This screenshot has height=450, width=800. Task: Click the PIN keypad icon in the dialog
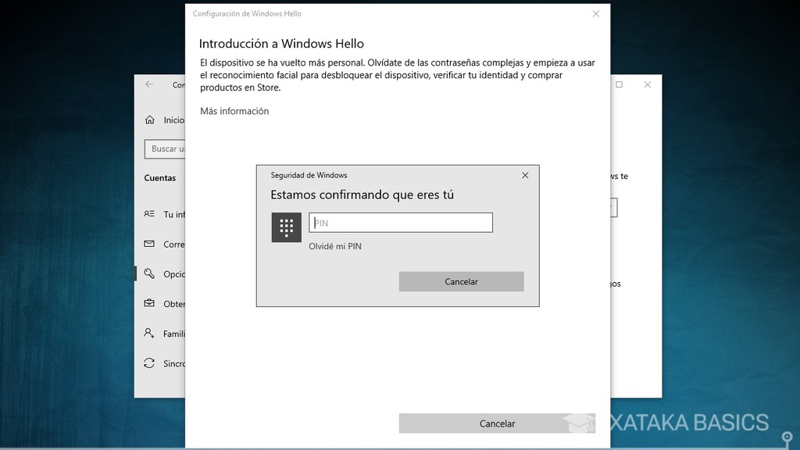tap(287, 227)
